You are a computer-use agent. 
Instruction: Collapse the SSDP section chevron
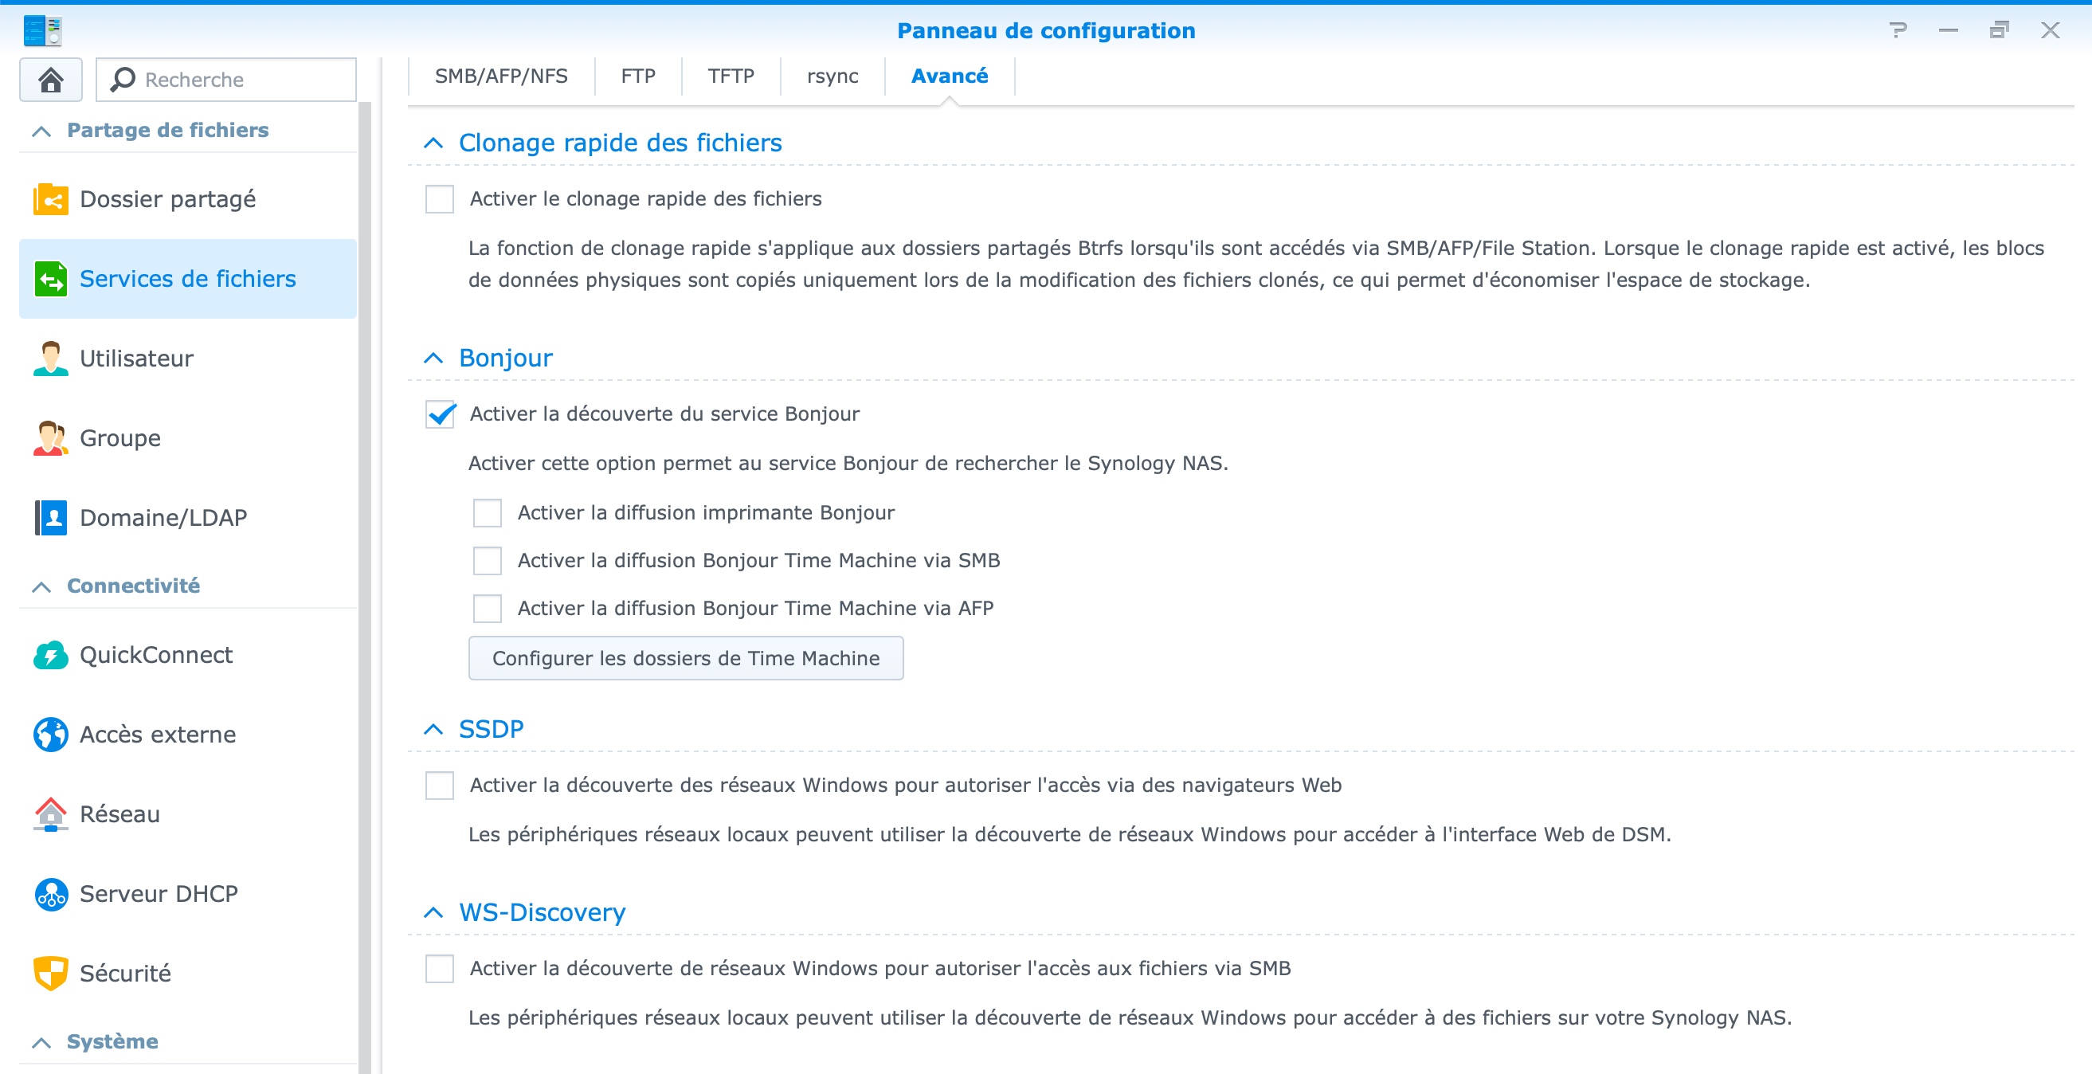[433, 730]
